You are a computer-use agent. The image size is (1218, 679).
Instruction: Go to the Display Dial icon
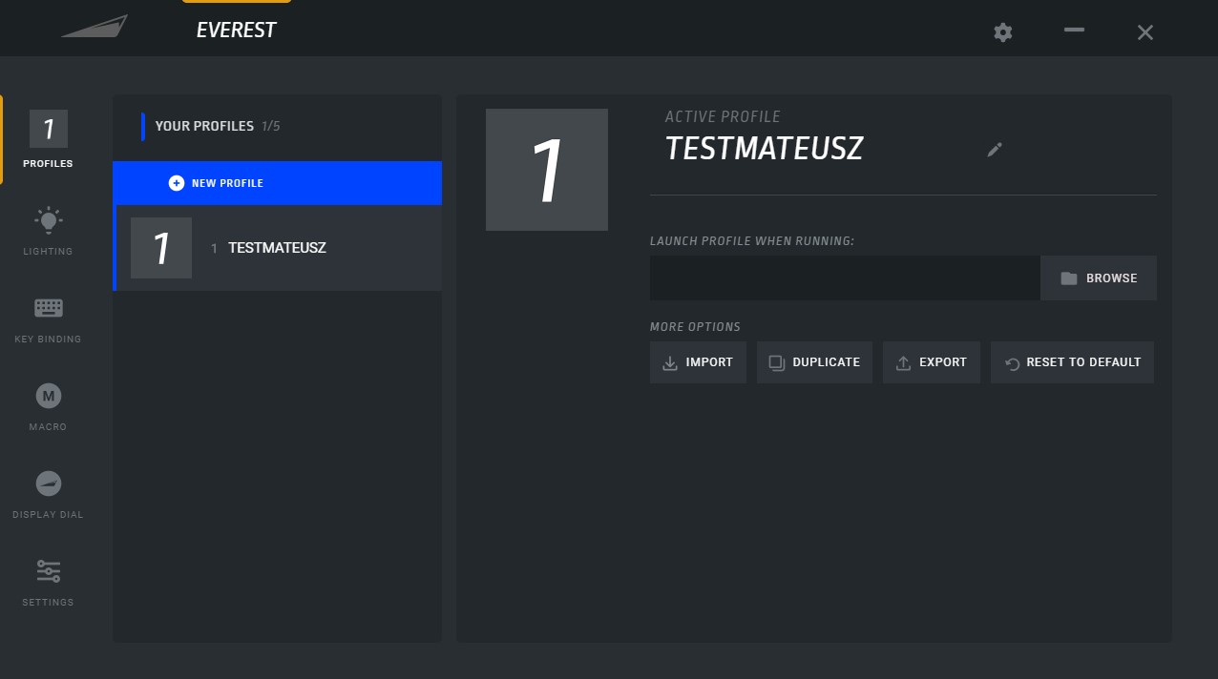coord(48,484)
